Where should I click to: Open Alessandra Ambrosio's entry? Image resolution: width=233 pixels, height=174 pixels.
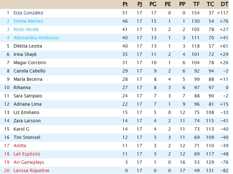pyautogui.click(x=36, y=38)
